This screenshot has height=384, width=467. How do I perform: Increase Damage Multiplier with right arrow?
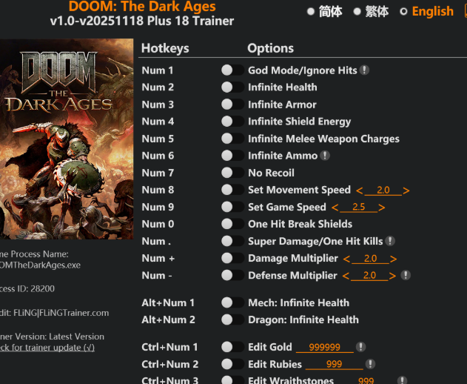pyautogui.click(x=394, y=259)
